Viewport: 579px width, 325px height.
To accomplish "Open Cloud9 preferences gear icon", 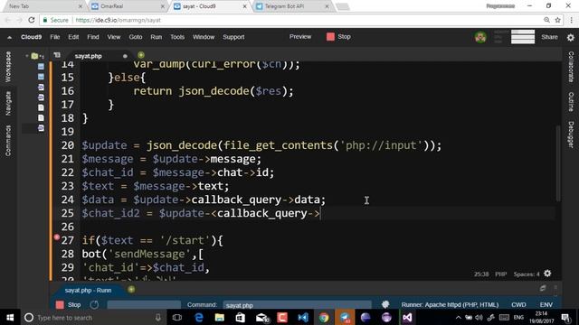I will click(x=571, y=37).
